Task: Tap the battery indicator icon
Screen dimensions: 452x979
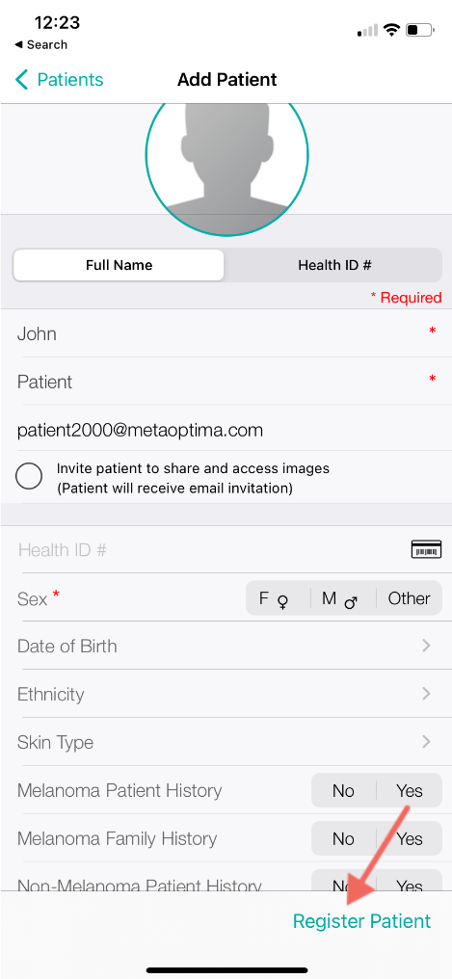Action: (419, 29)
